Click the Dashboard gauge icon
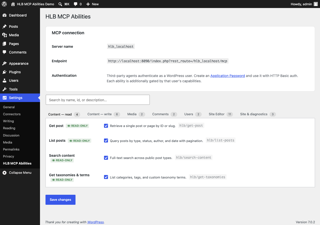The width and height of the screenshot is (320, 225). 4,15
